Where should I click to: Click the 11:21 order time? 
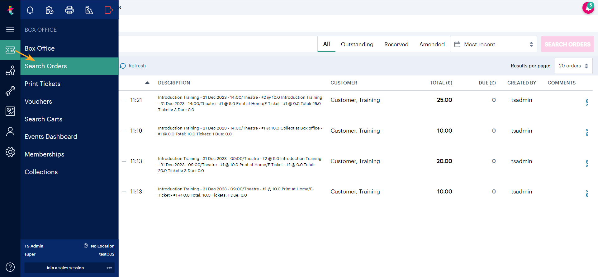coord(136,100)
